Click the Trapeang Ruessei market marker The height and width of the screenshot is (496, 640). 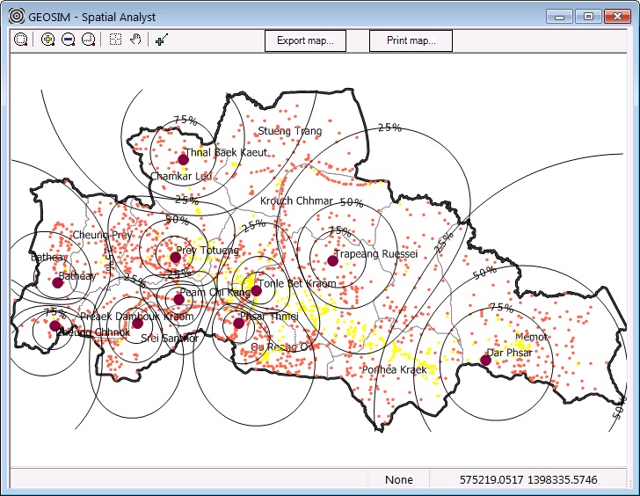[332, 261]
